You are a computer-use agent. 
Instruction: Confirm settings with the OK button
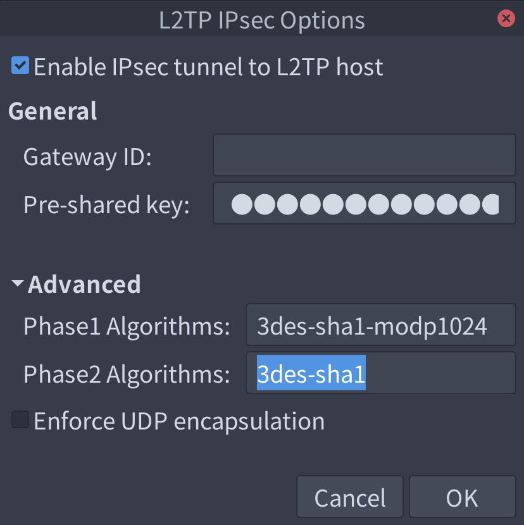[x=462, y=498]
